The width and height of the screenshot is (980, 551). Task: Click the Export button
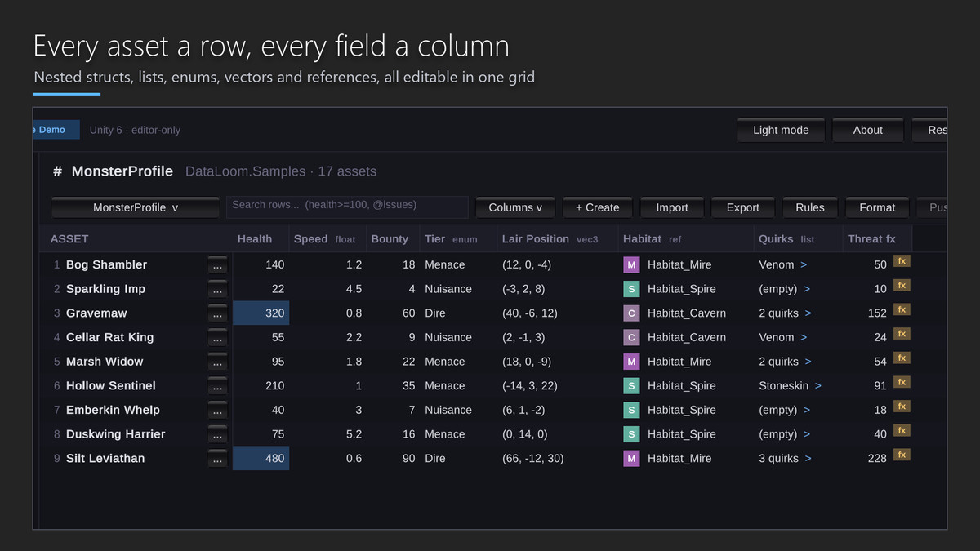(x=743, y=207)
